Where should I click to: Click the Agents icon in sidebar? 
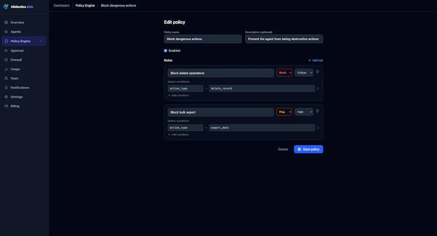[6, 32]
